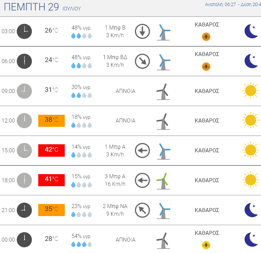Click the 3 Μπφ Α wind text

click(115, 176)
